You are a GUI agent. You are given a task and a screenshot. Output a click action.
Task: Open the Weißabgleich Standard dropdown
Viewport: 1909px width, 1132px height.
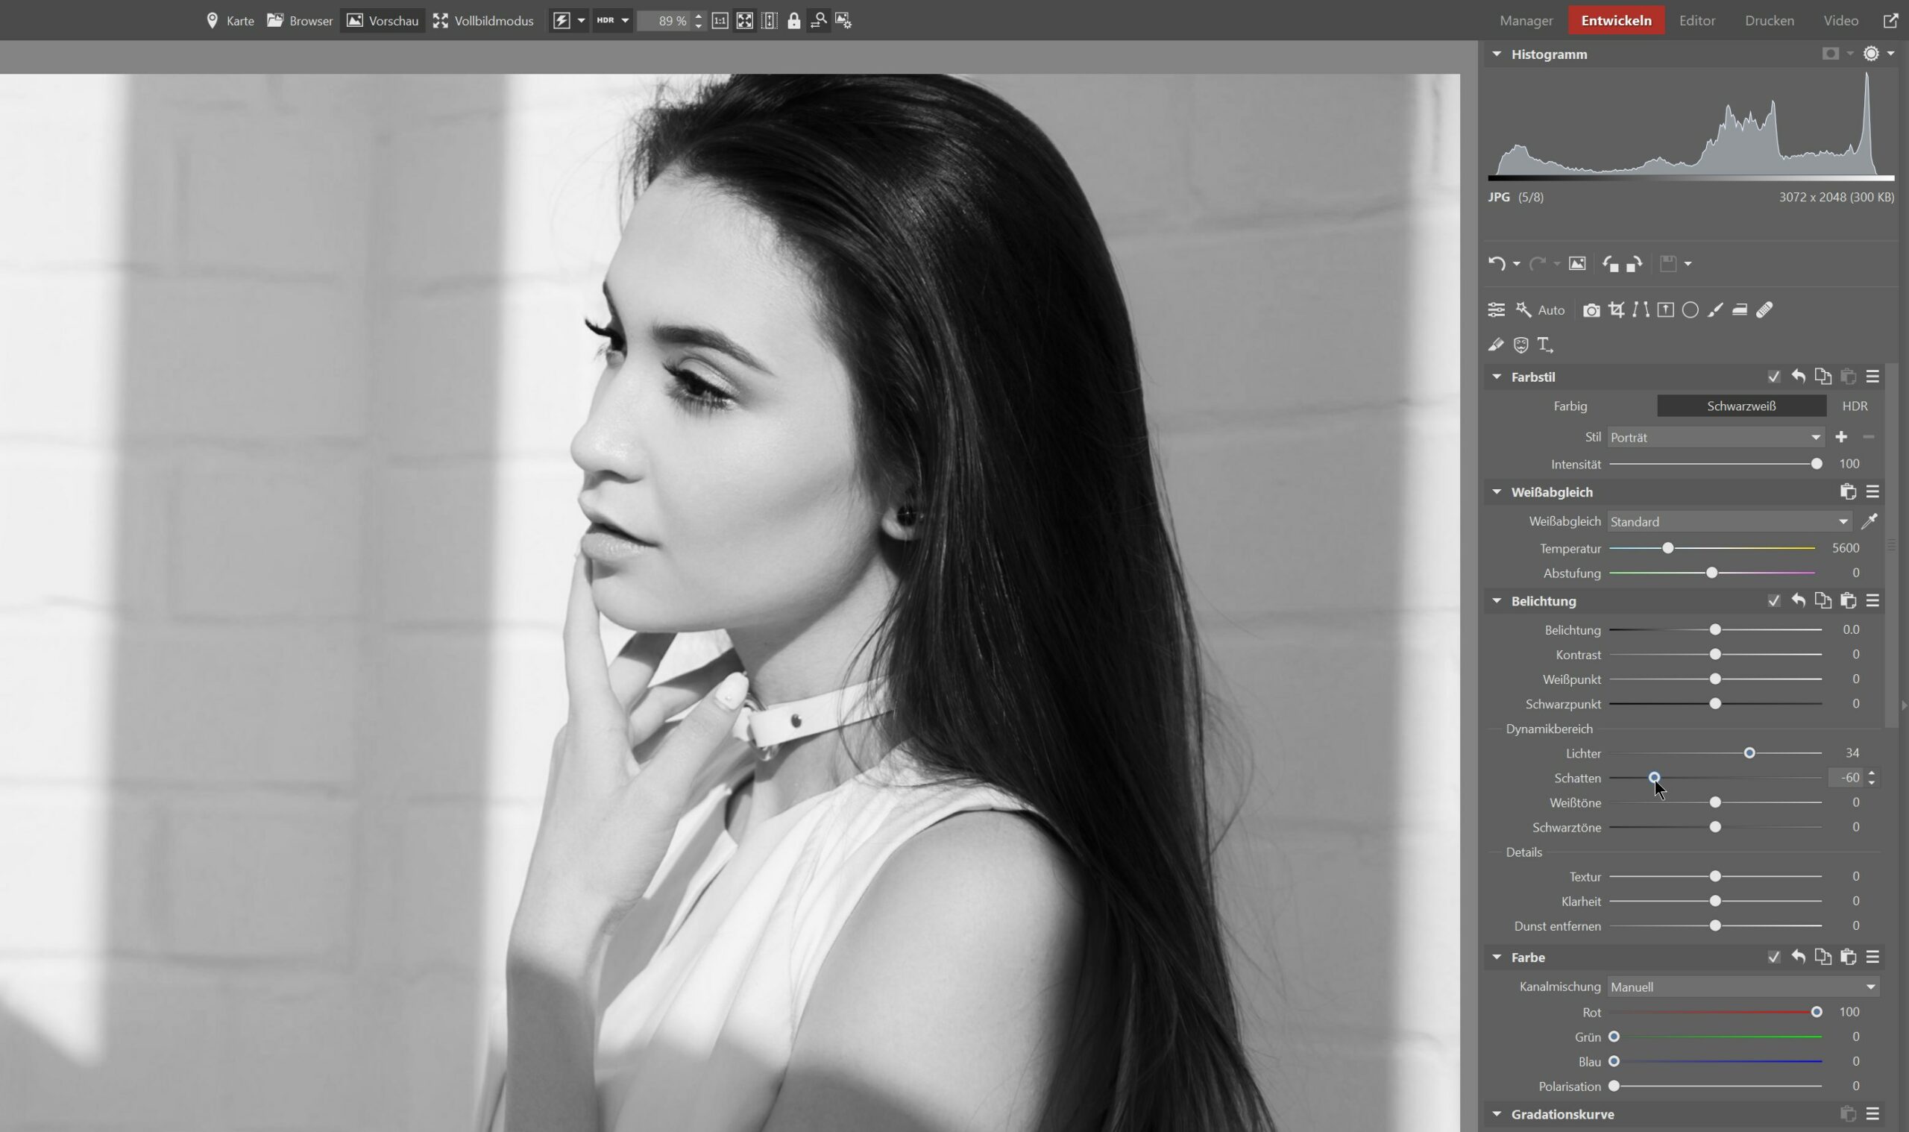(1729, 522)
